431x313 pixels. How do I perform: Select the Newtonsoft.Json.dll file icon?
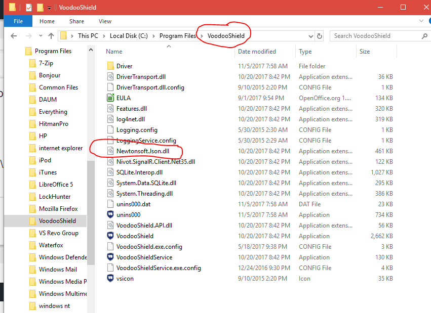tap(110, 151)
